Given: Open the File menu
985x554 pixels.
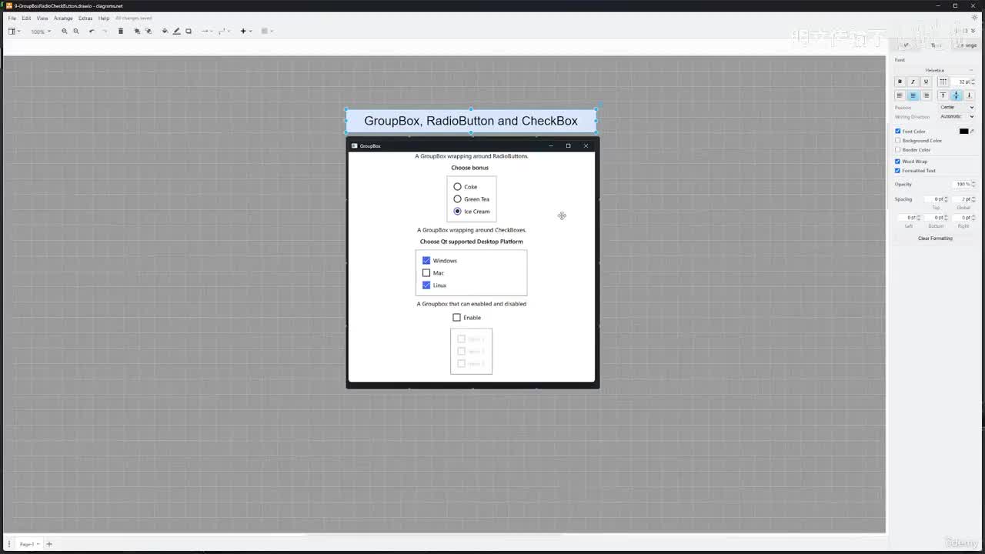Looking at the screenshot, I should [12, 18].
